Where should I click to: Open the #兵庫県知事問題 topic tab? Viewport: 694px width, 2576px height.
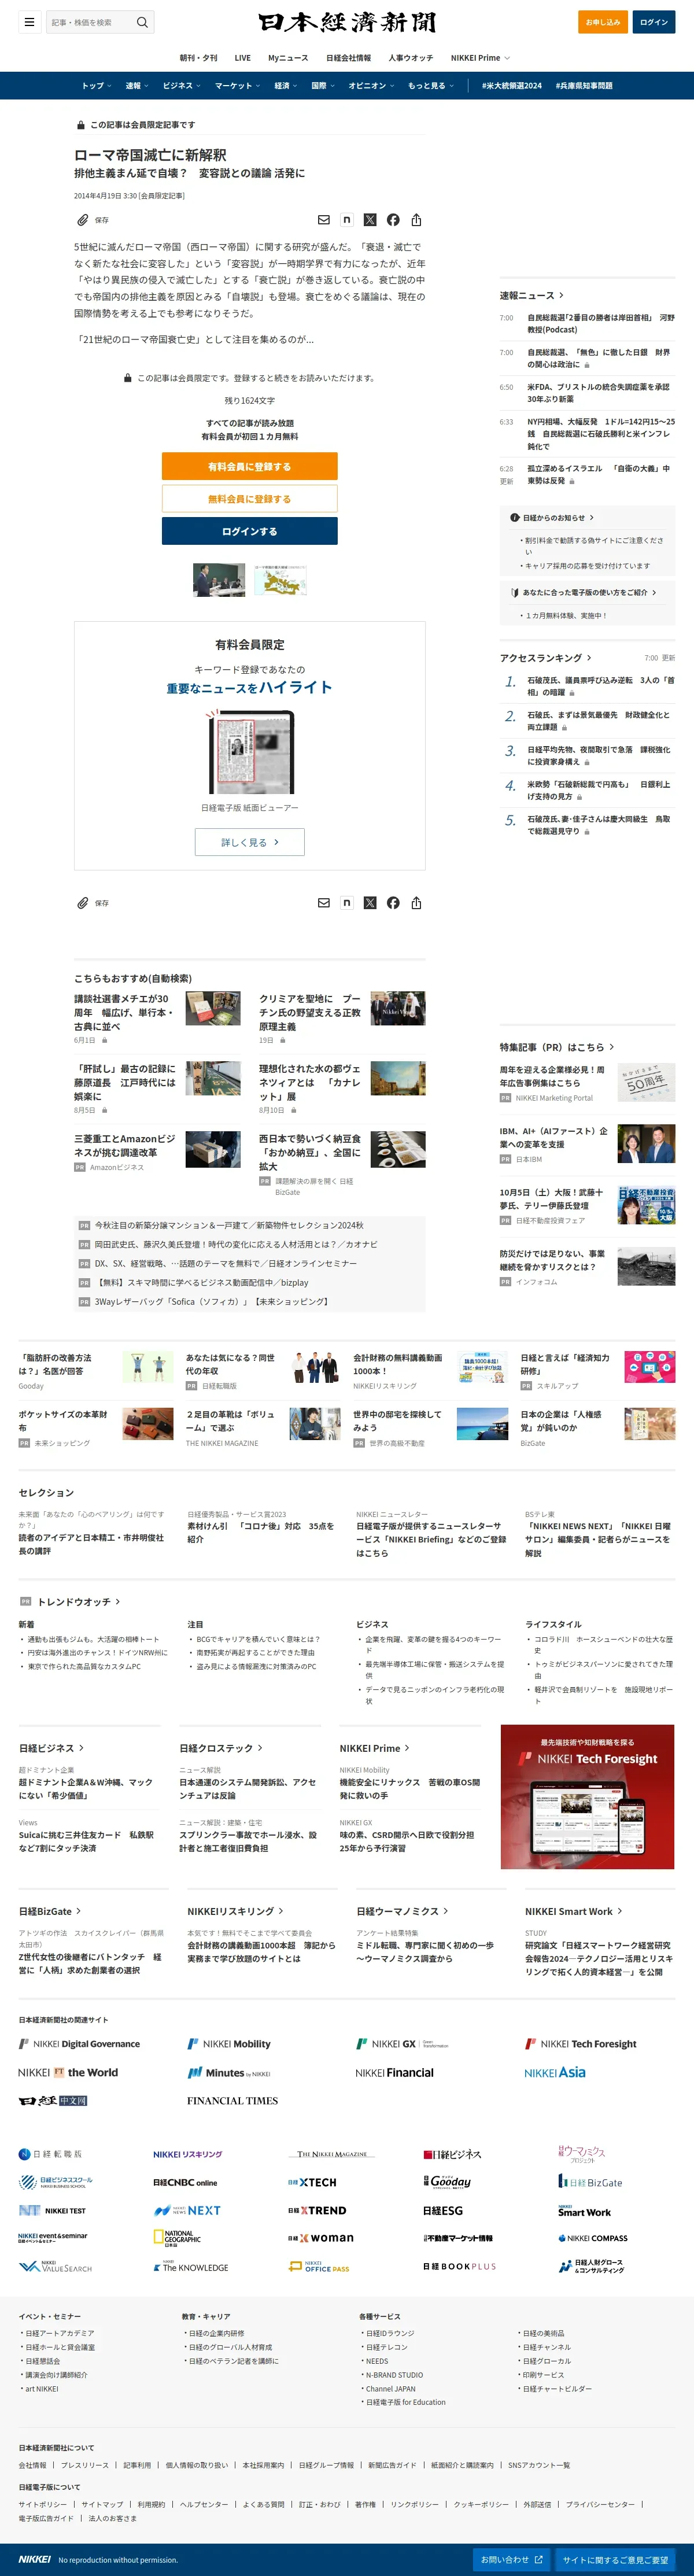[x=584, y=86]
